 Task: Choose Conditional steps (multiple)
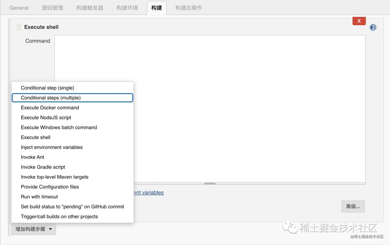pos(72,98)
